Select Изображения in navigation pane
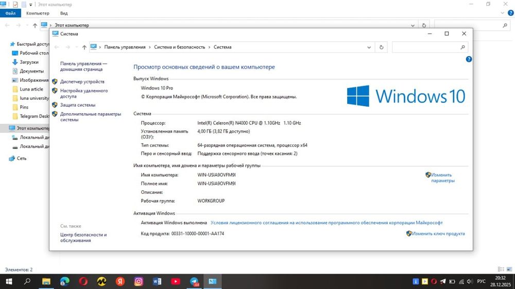This screenshot has height=289, width=515. click(30, 80)
